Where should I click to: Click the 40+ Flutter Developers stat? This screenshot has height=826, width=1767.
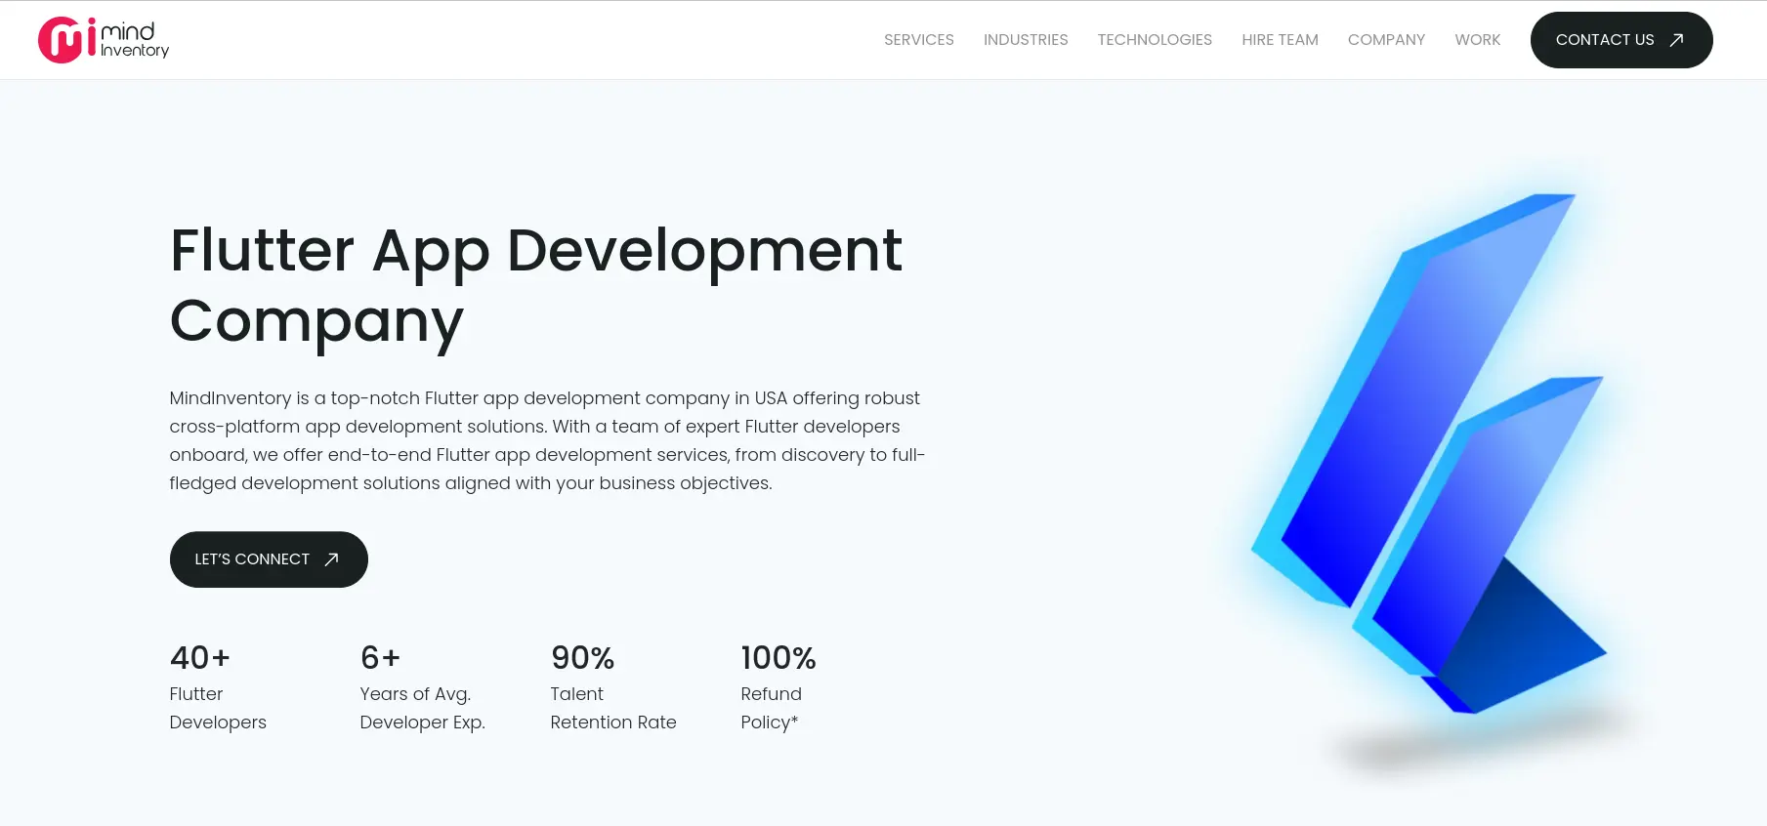[x=217, y=687]
